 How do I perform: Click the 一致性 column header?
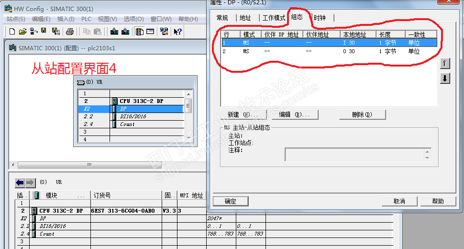tap(421, 34)
